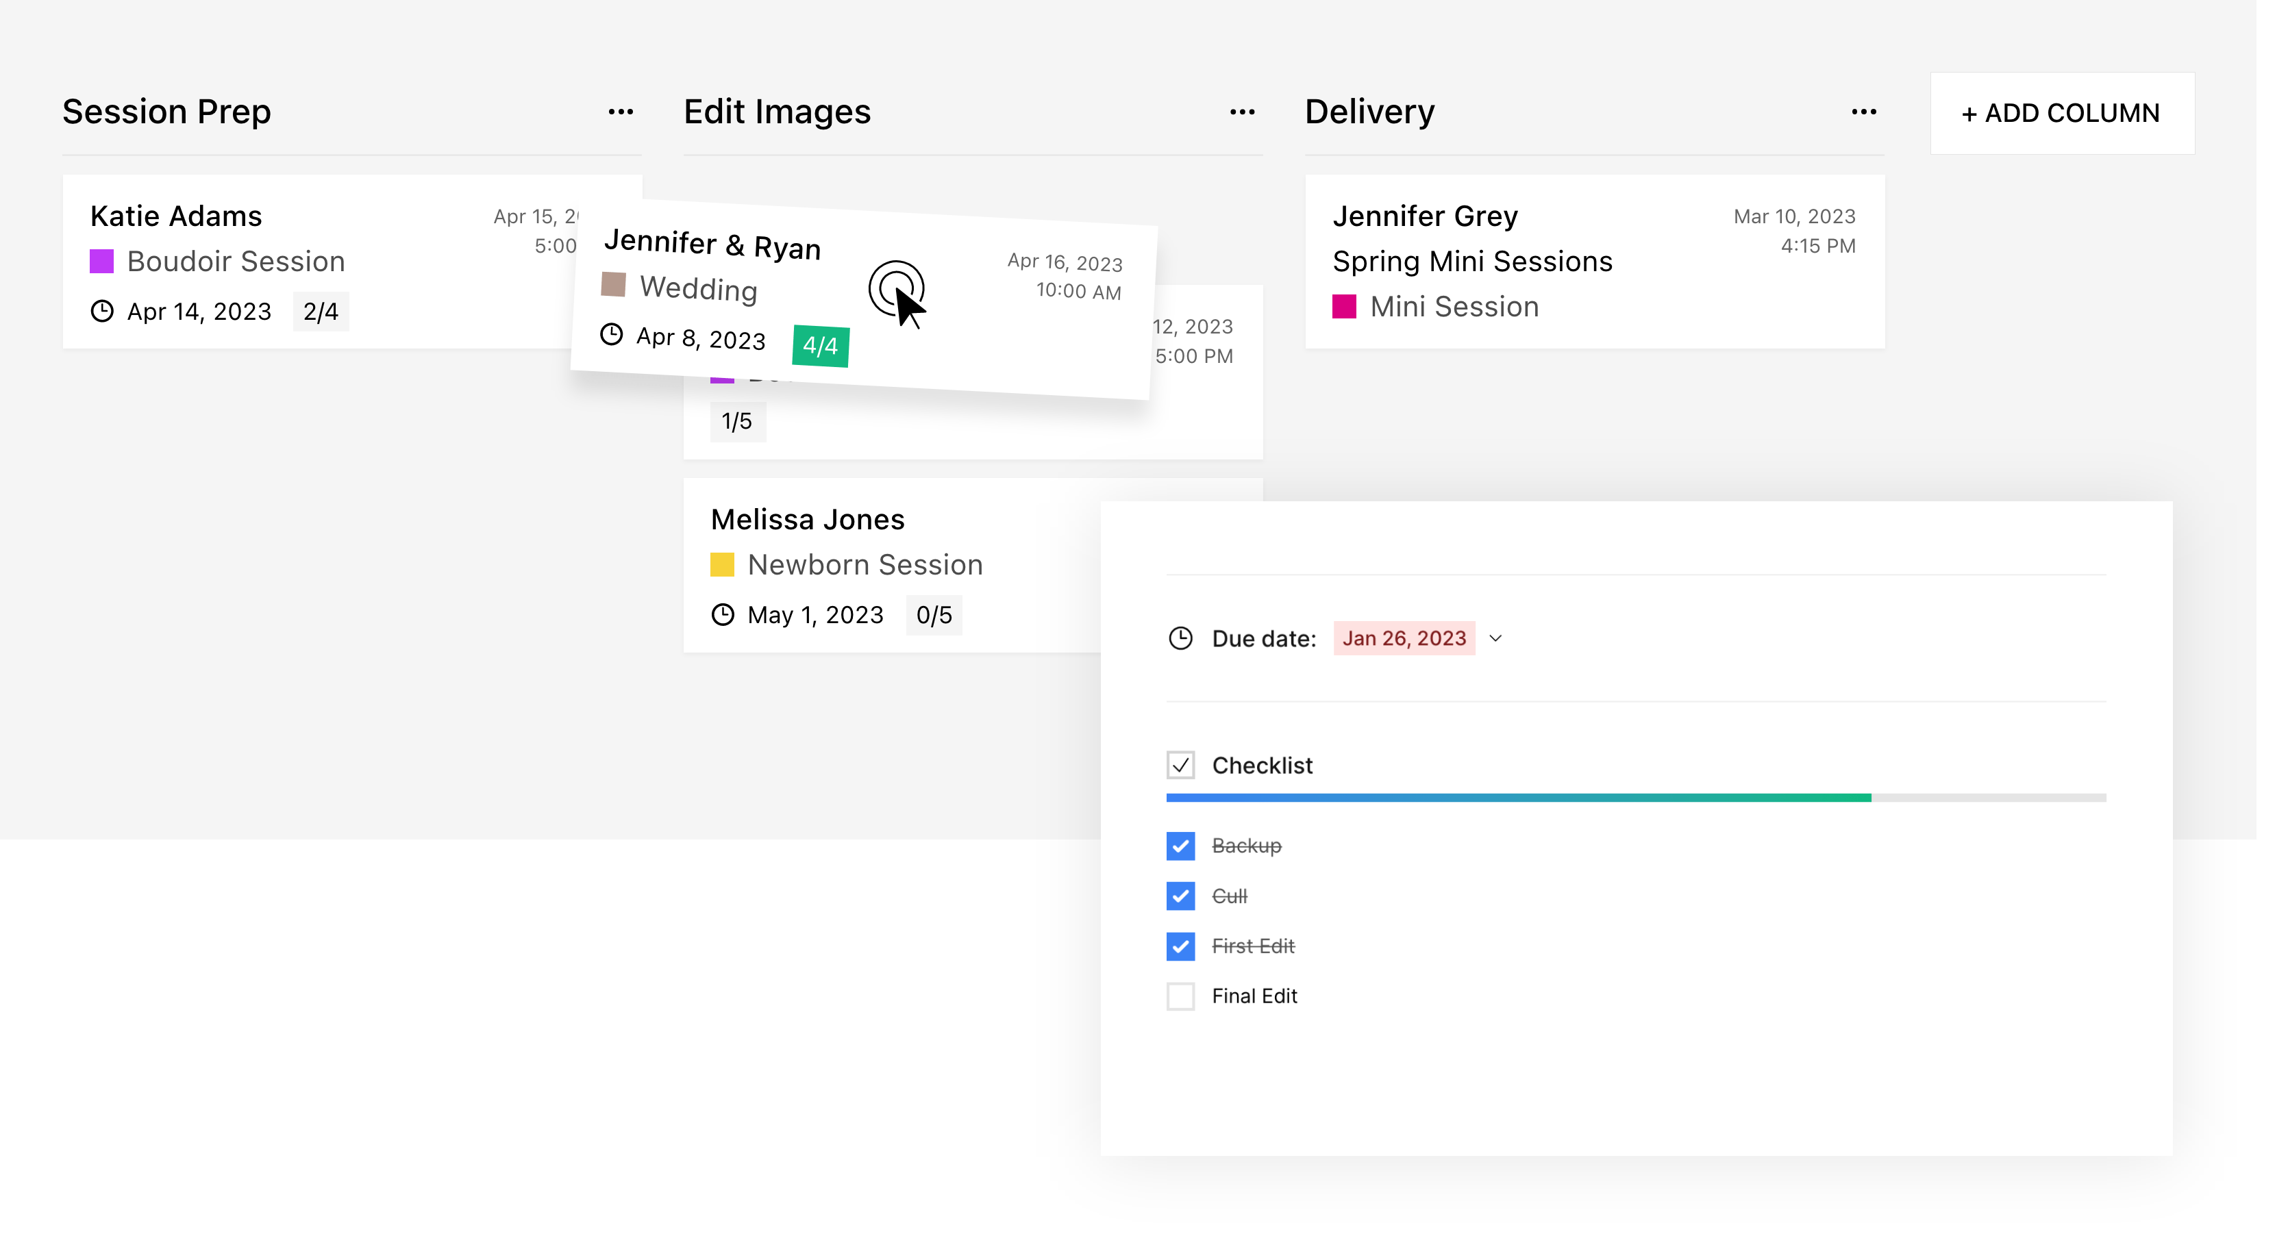The width and height of the screenshot is (2275, 1260).
Task: Click the Checklist header check icon
Action: coord(1190,771)
